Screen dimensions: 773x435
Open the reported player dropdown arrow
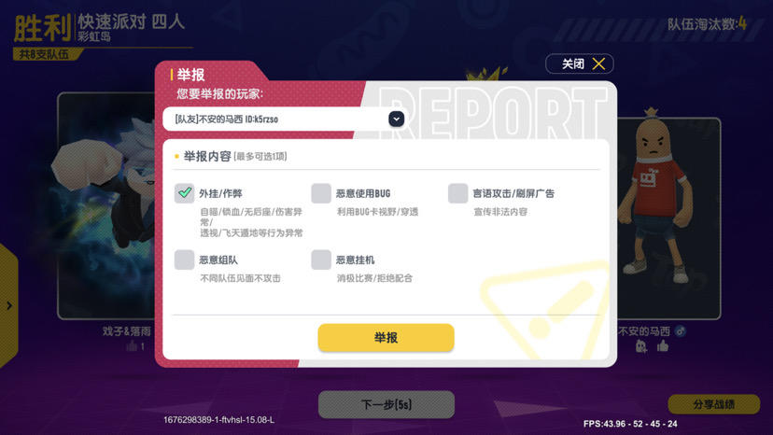click(397, 119)
